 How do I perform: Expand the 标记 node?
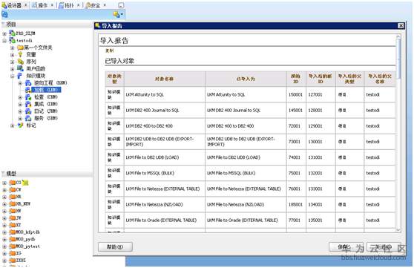coord(12,125)
